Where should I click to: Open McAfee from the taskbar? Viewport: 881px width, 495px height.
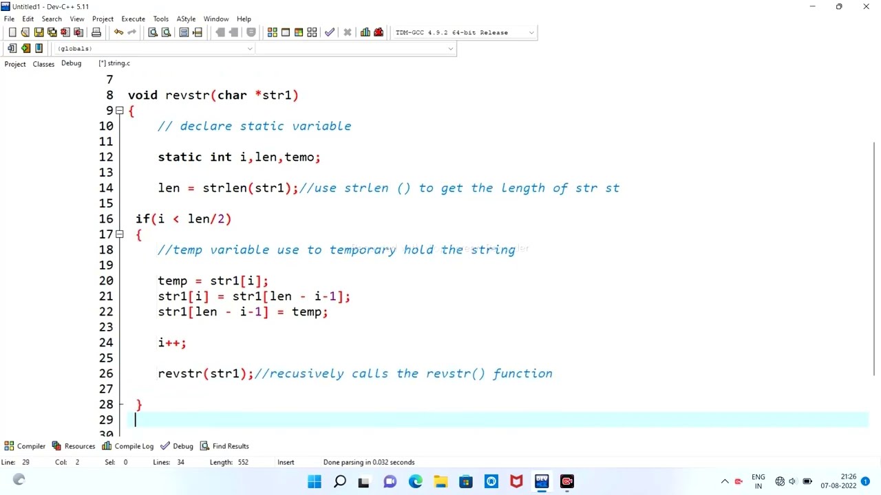(x=516, y=481)
